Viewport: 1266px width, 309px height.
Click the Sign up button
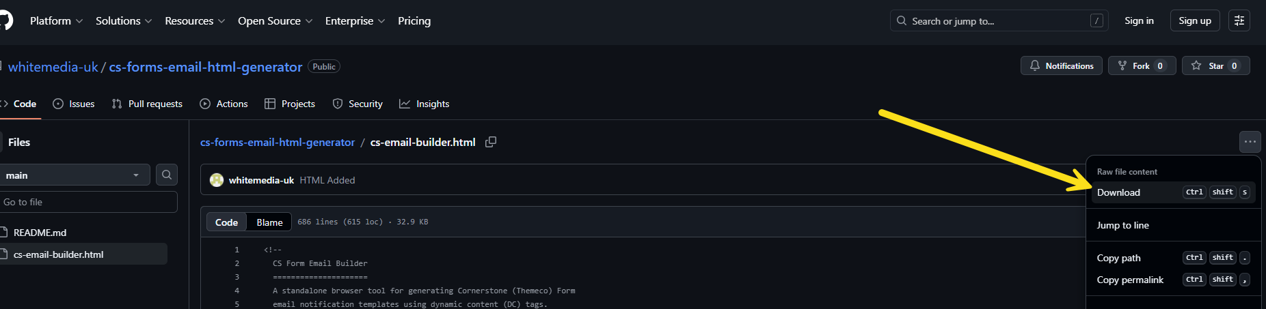(1194, 21)
